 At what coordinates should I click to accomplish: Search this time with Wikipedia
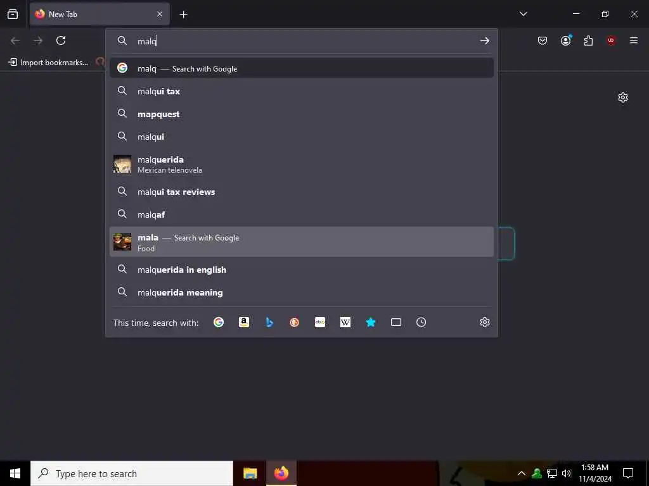(x=345, y=322)
